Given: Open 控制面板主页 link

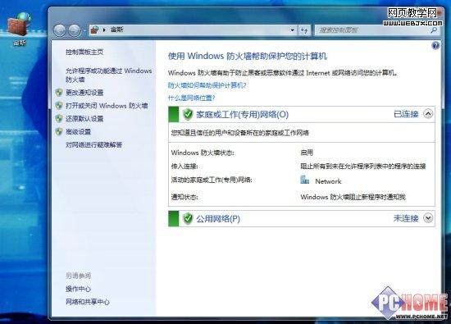Looking at the screenshot, I should [x=84, y=52].
